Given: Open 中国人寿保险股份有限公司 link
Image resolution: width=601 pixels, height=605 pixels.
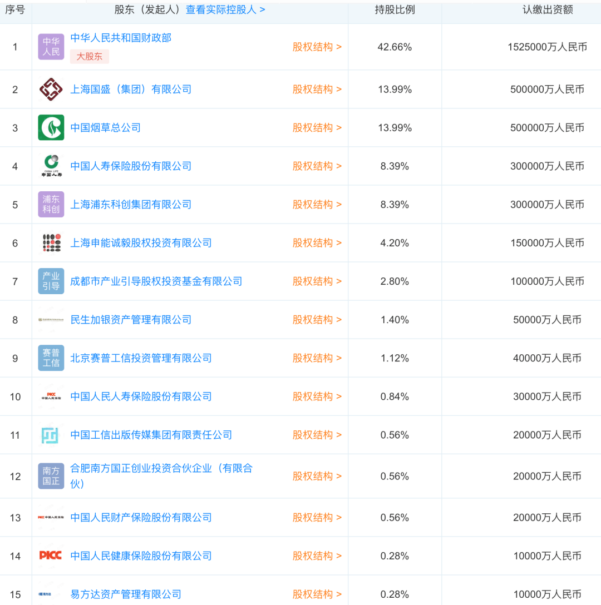Looking at the screenshot, I should coord(131,166).
